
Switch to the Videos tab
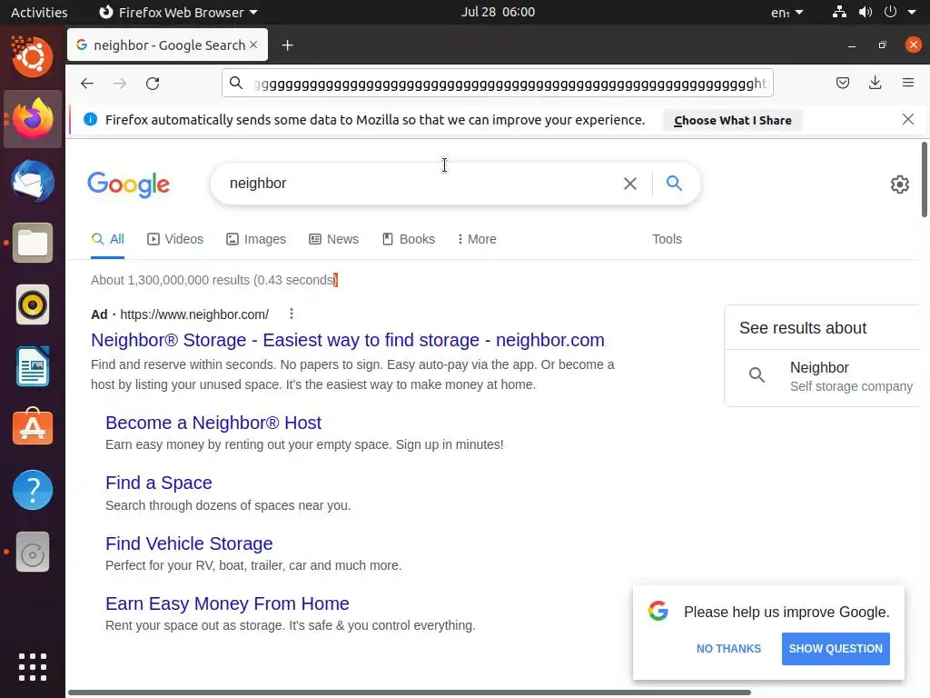[175, 239]
